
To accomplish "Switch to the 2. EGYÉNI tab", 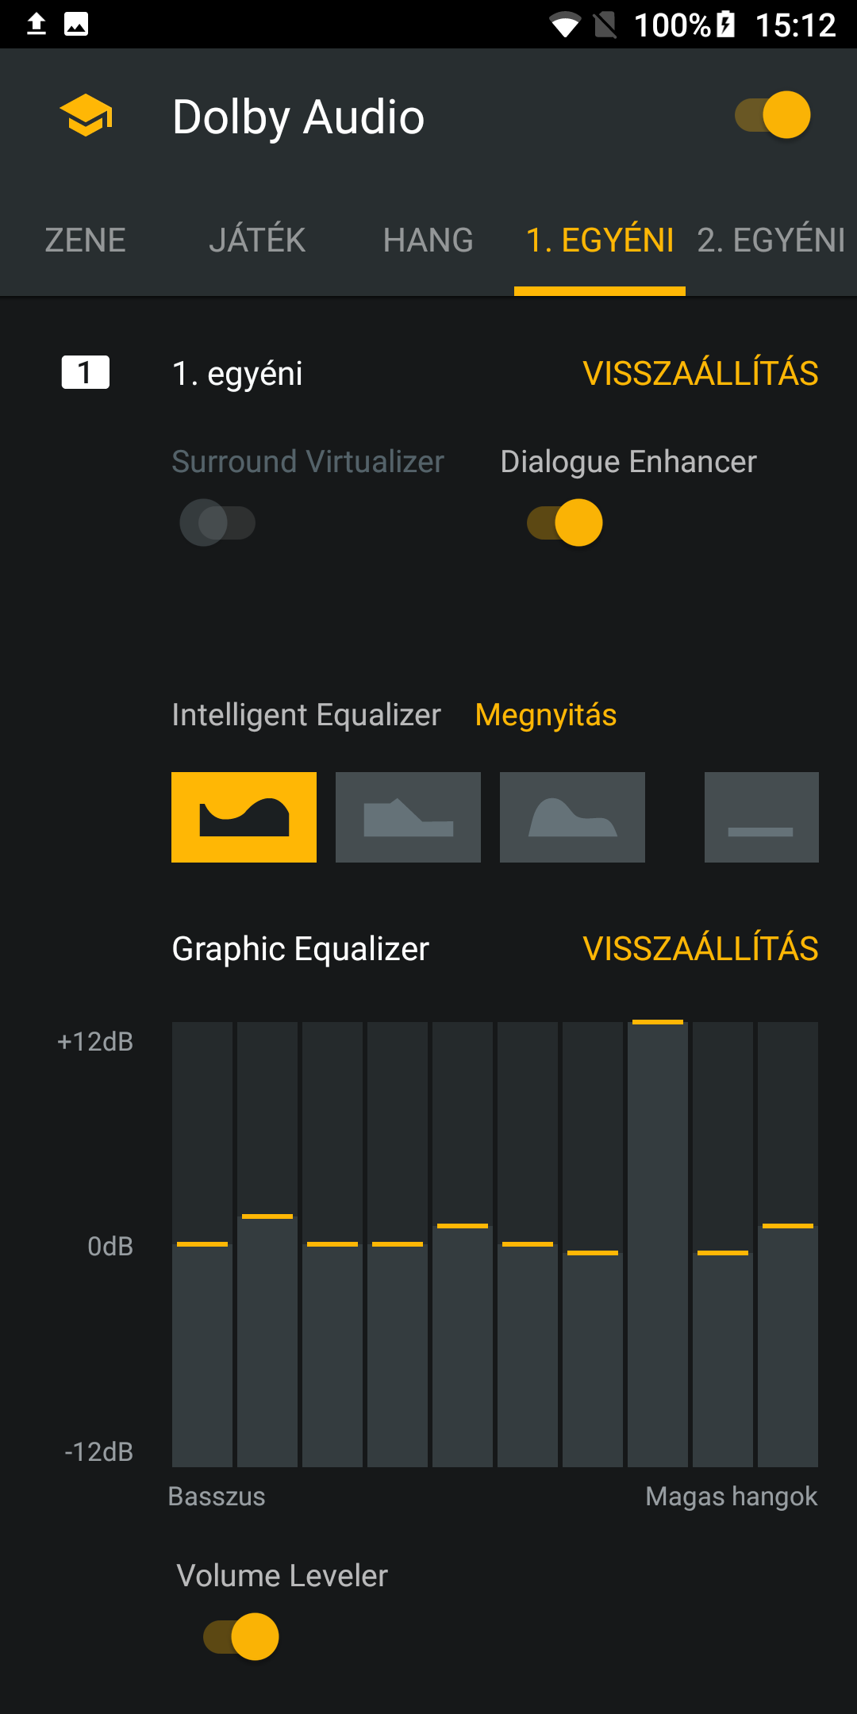I will 771,240.
